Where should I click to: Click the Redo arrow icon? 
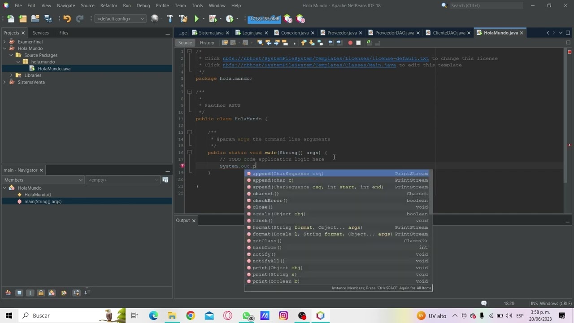click(80, 19)
